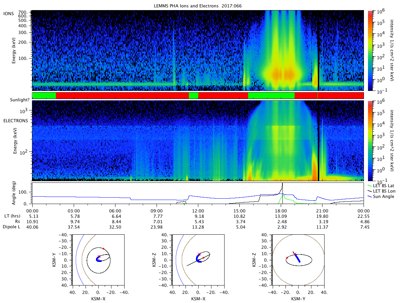Click the Dipole L value 11.37

point(322,227)
